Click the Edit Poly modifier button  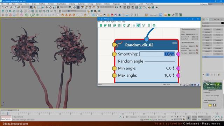pyautogui.click(x=207, y=32)
